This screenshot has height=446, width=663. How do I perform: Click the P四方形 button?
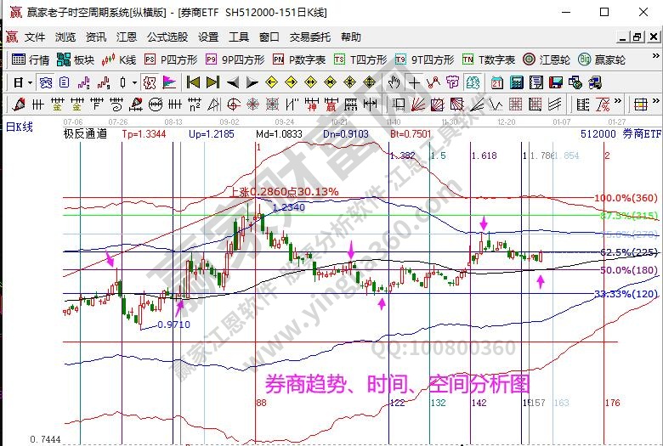(170, 59)
